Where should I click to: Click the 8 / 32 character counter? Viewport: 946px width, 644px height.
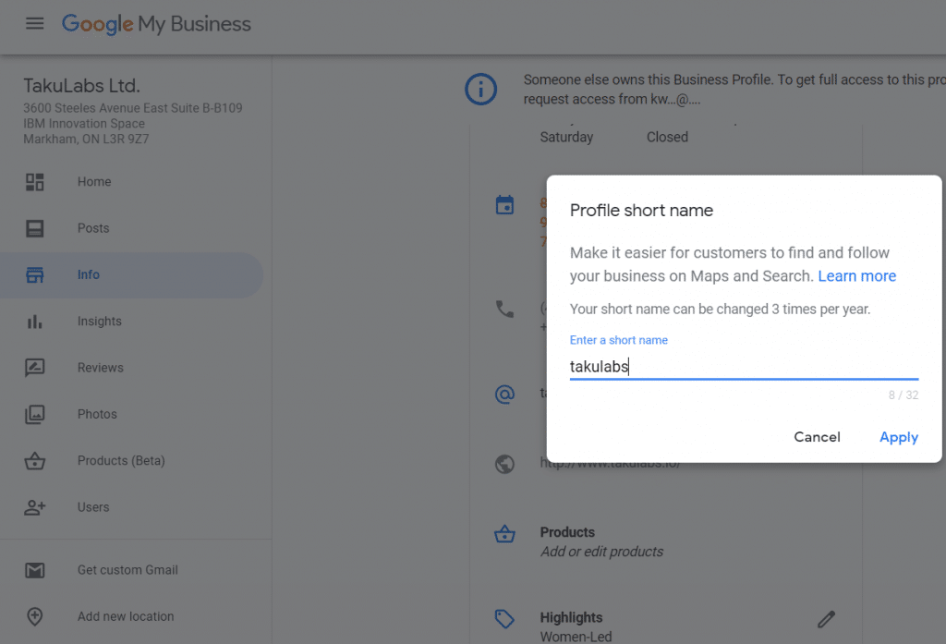point(904,395)
